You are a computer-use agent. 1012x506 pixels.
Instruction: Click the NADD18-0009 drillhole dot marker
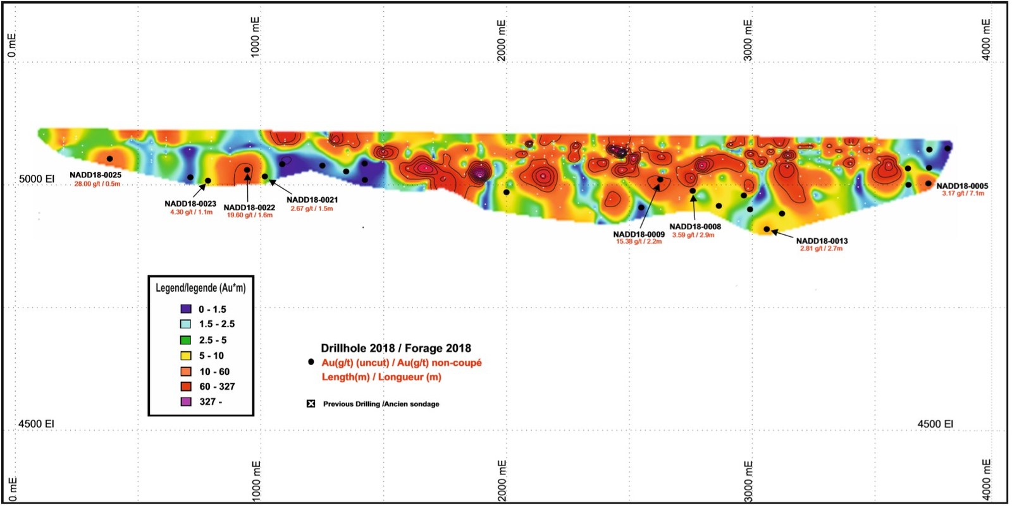pyautogui.click(x=660, y=179)
